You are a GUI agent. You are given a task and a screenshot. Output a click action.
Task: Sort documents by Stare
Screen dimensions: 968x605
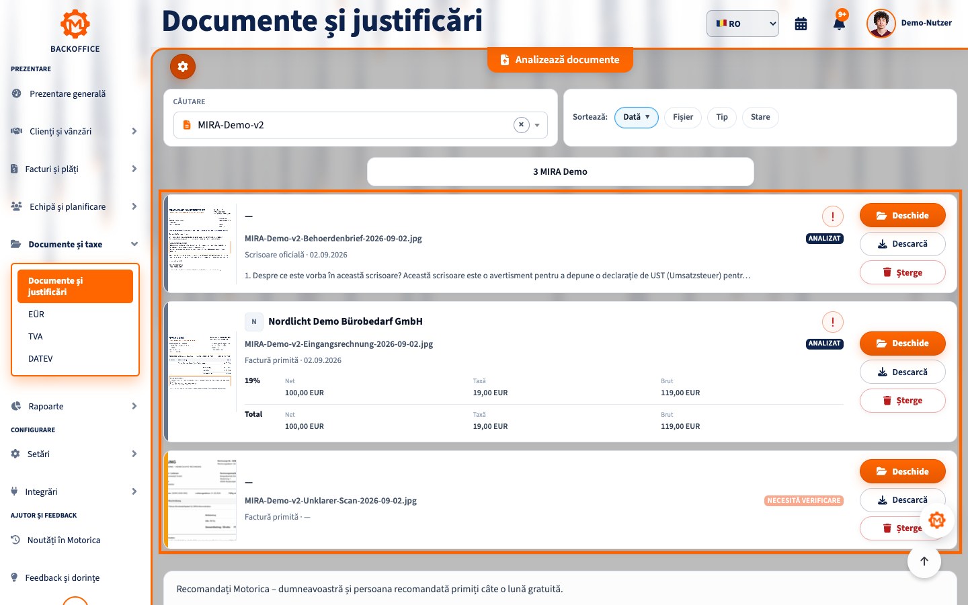point(760,117)
